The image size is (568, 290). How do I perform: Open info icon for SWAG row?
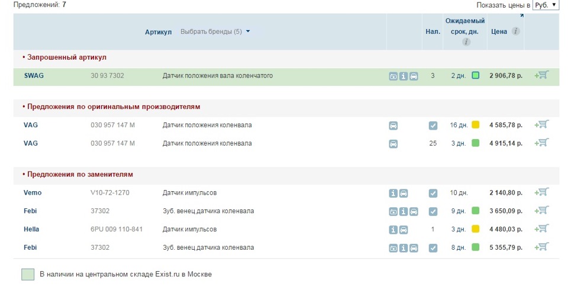click(x=404, y=76)
